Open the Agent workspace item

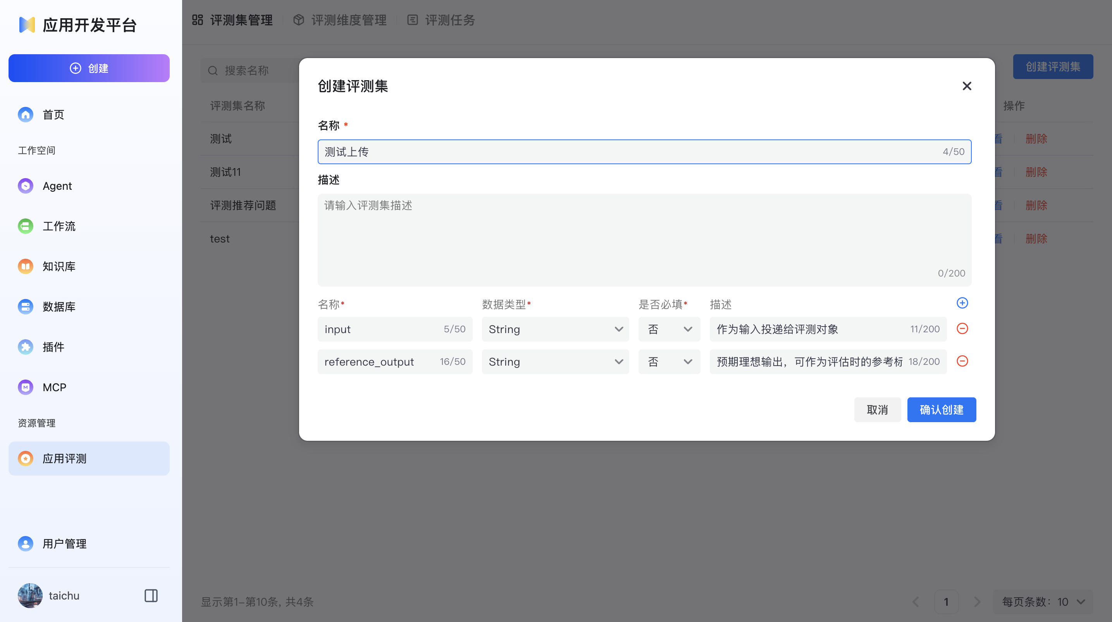click(57, 186)
